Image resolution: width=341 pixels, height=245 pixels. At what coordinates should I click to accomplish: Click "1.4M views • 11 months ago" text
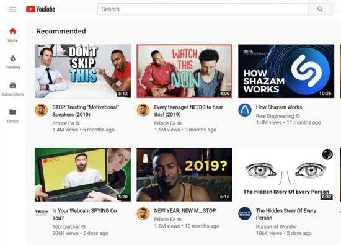point(288,123)
